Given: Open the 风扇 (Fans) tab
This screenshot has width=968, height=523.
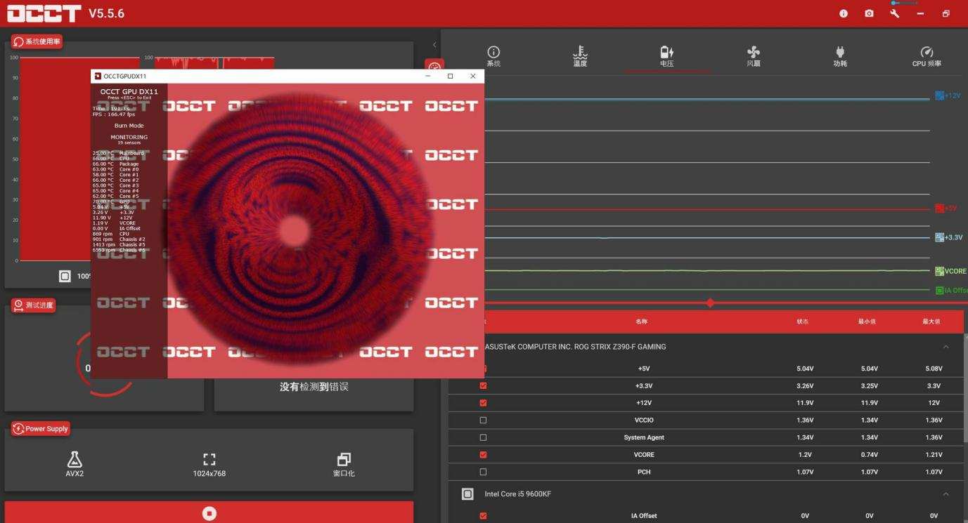Looking at the screenshot, I should (x=754, y=57).
